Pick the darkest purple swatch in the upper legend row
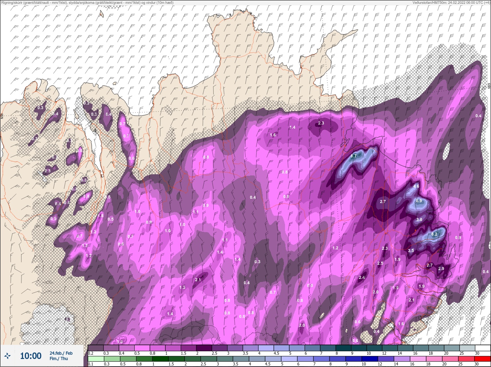The height and width of the screenshot is (367, 491). coord(204,348)
